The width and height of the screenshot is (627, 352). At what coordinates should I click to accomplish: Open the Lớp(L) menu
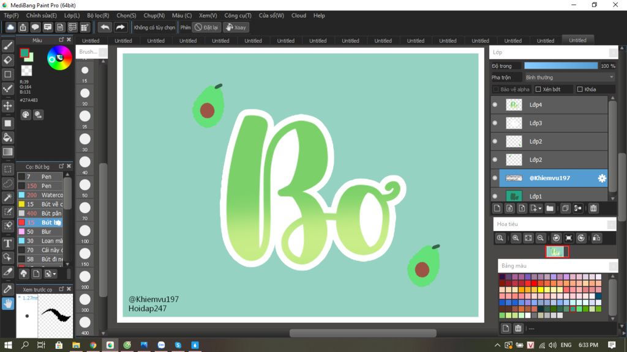pyautogui.click(x=72, y=15)
